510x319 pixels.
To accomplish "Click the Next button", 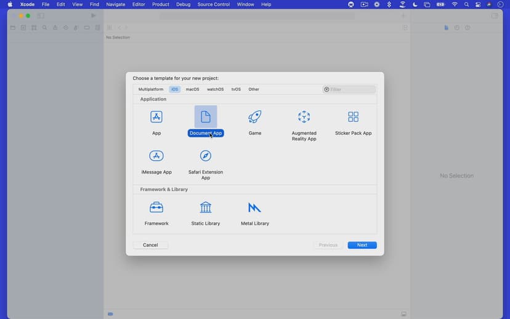I will pos(362,245).
